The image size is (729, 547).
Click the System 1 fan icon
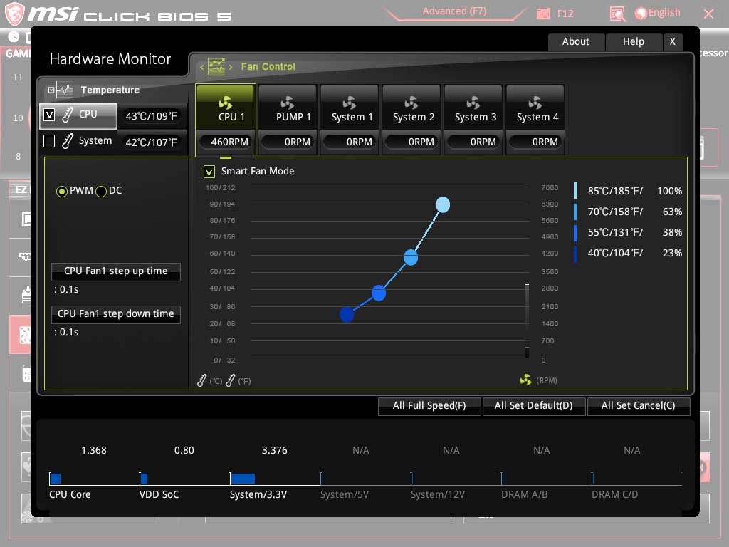tap(349, 103)
